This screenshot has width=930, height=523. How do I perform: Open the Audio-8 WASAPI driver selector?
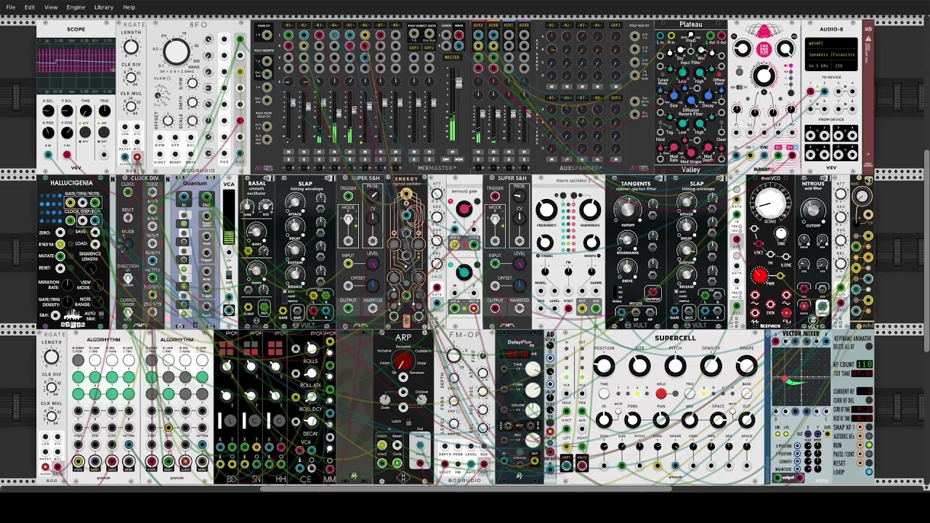[x=831, y=43]
